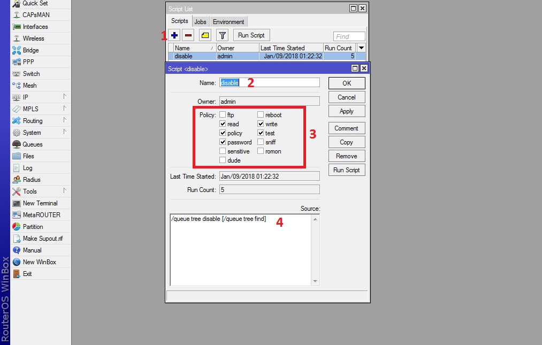Screen dimensions: 542x345
Task: Disable the write policy checkbox
Action: 261,124
